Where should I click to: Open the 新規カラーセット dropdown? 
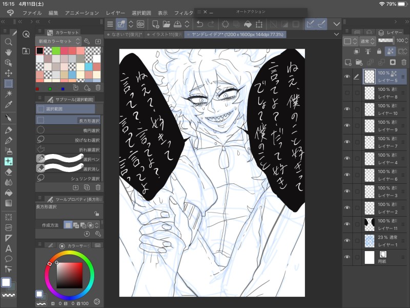click(x=58, y=41)
